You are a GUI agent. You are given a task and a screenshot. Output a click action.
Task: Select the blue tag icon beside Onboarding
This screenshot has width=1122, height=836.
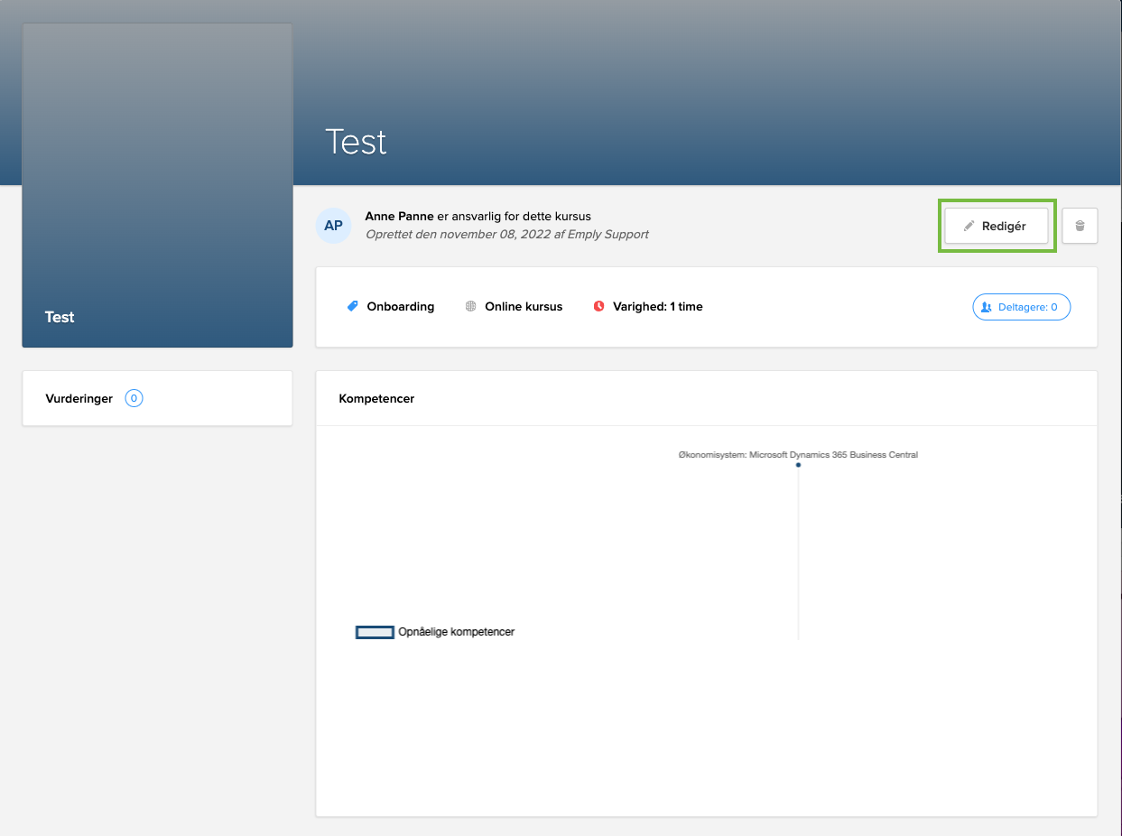352,306
